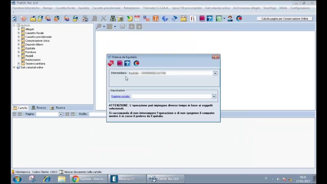Select Cassetto previdenziale folder in the tree
The width and height of the screenshot is (327, 184).
pyautogui.click(x=38, y=37)
